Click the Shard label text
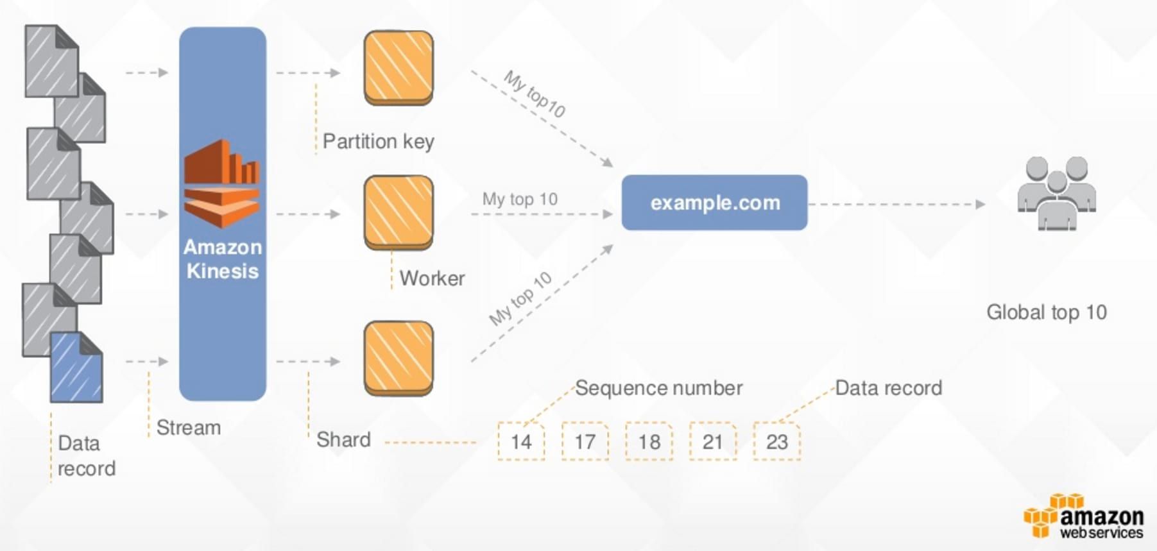 (343, 440)
